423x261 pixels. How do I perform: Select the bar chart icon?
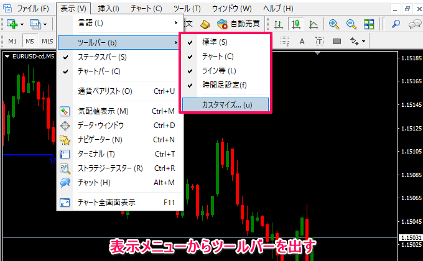279,24
